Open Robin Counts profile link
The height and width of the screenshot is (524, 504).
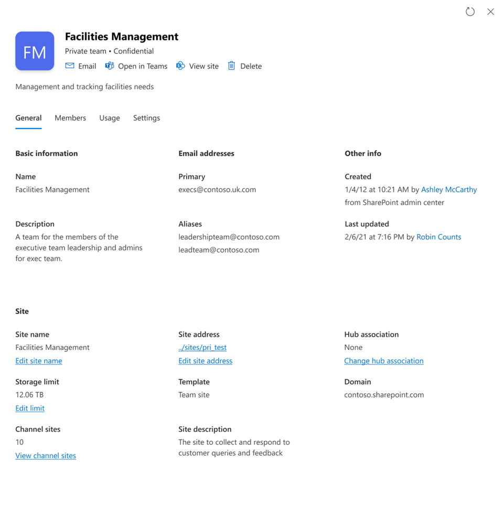(x=438, y=237)
